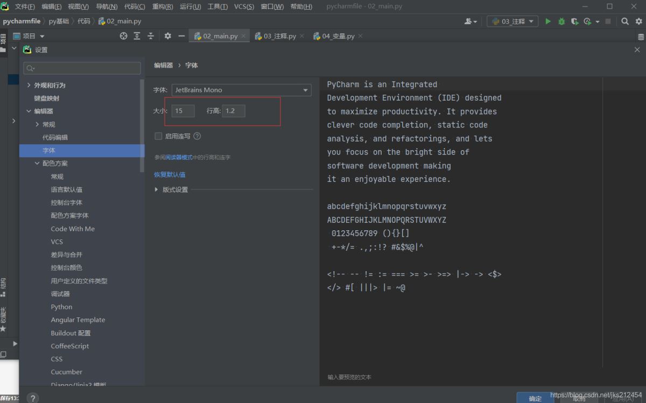Run the 03_注释 configuration with green play icon
Image resolution: width=646 pixels, height=403 pixels.
[548, 22]
